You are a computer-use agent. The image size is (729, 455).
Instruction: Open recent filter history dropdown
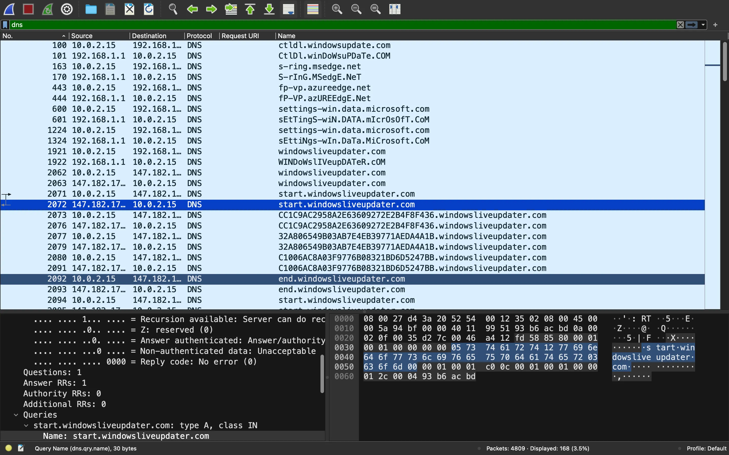[x=703, y=25]
